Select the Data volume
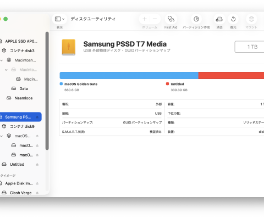Screen dimensions: 264x219 tap(24, 88)
